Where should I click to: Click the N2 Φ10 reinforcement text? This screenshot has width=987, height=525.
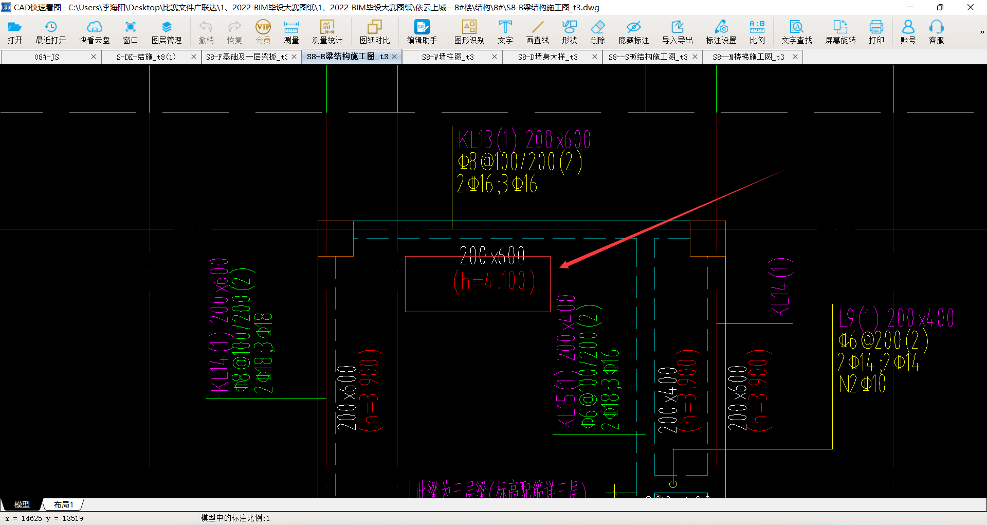[862, 384]
